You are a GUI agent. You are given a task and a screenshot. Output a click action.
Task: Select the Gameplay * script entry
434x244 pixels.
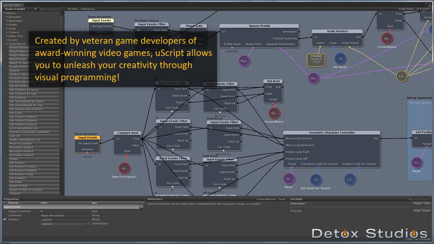click(x=299, y=204)
